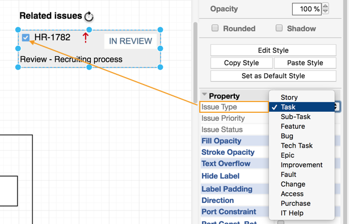This screenshot has height=224, width=349.
Task: Enable the Shadow checkbox
Action: [x=279, y=28]
